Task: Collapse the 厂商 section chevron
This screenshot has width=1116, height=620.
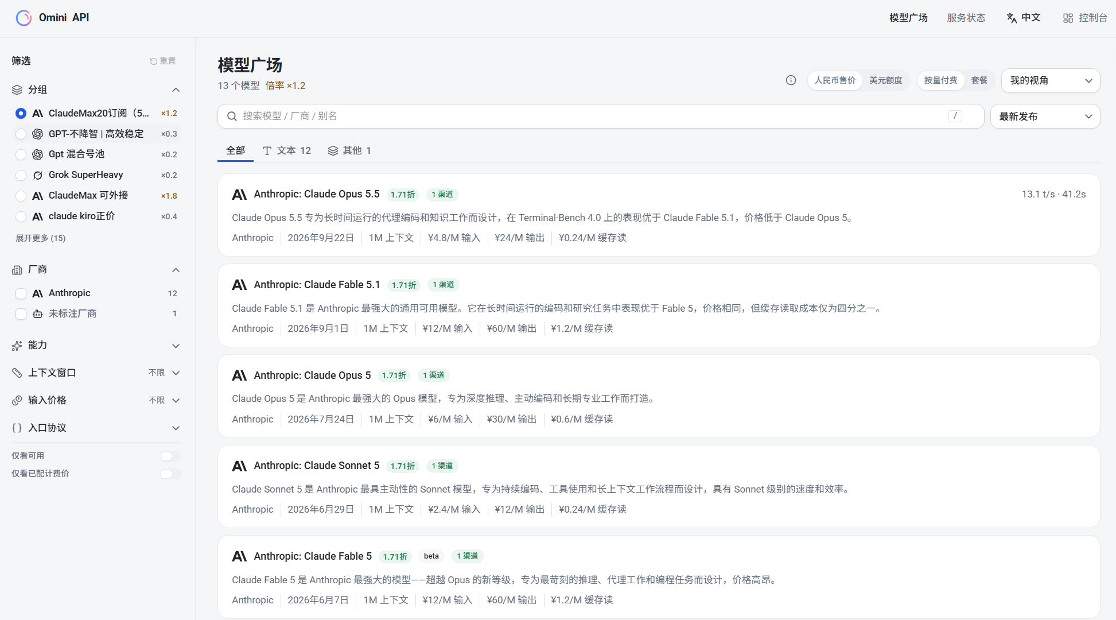Action: 176,270
